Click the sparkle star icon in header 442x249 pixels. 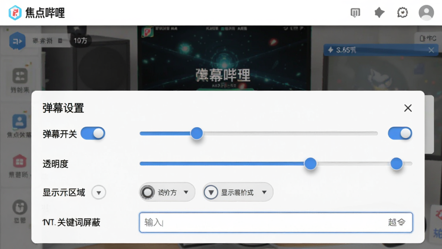click(x=379, y=13)
